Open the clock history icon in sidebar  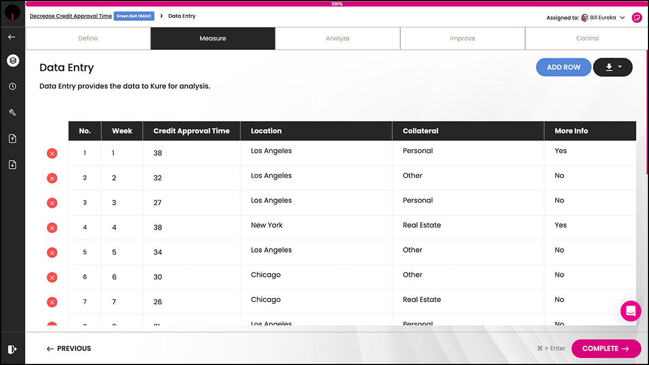click(x=12, y=87)
